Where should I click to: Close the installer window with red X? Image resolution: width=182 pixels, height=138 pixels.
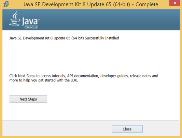(175, 3)
